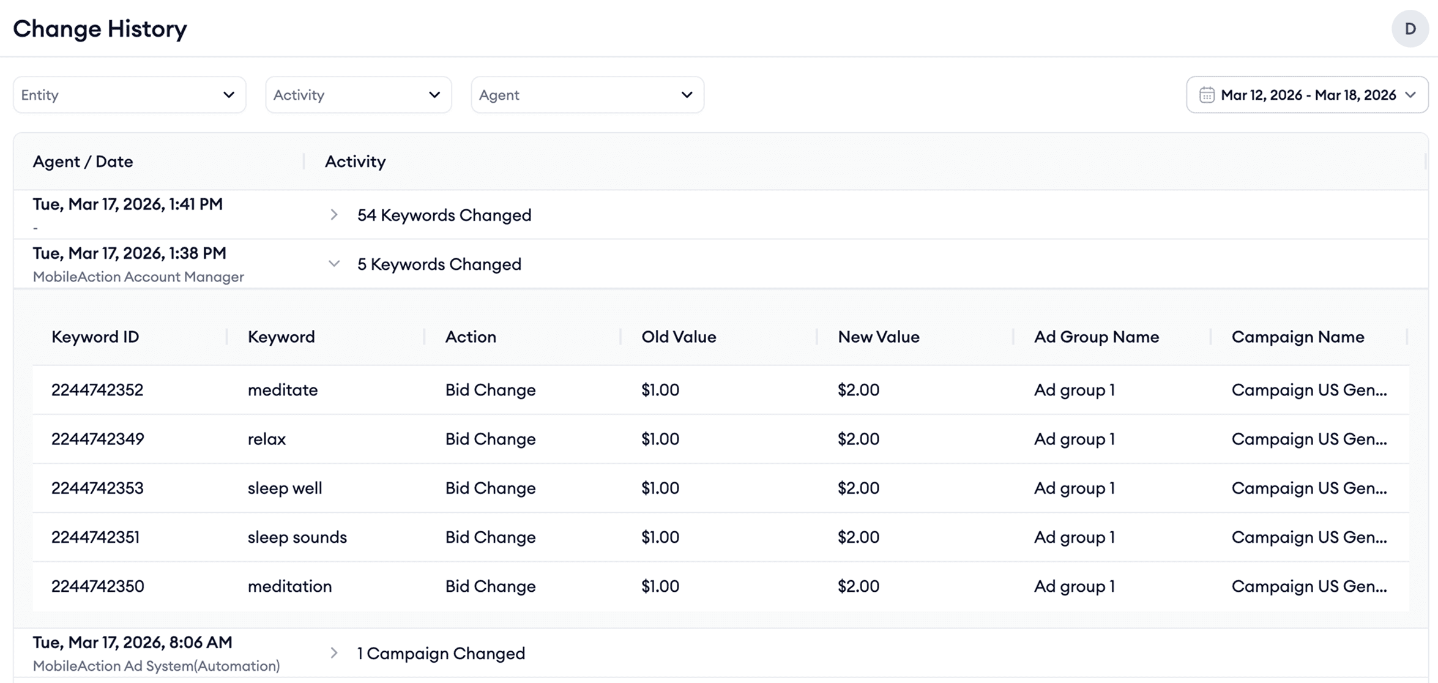Click the Agent / Date column header
Screen dimensions: 1438x683
(x=83, y=162)
